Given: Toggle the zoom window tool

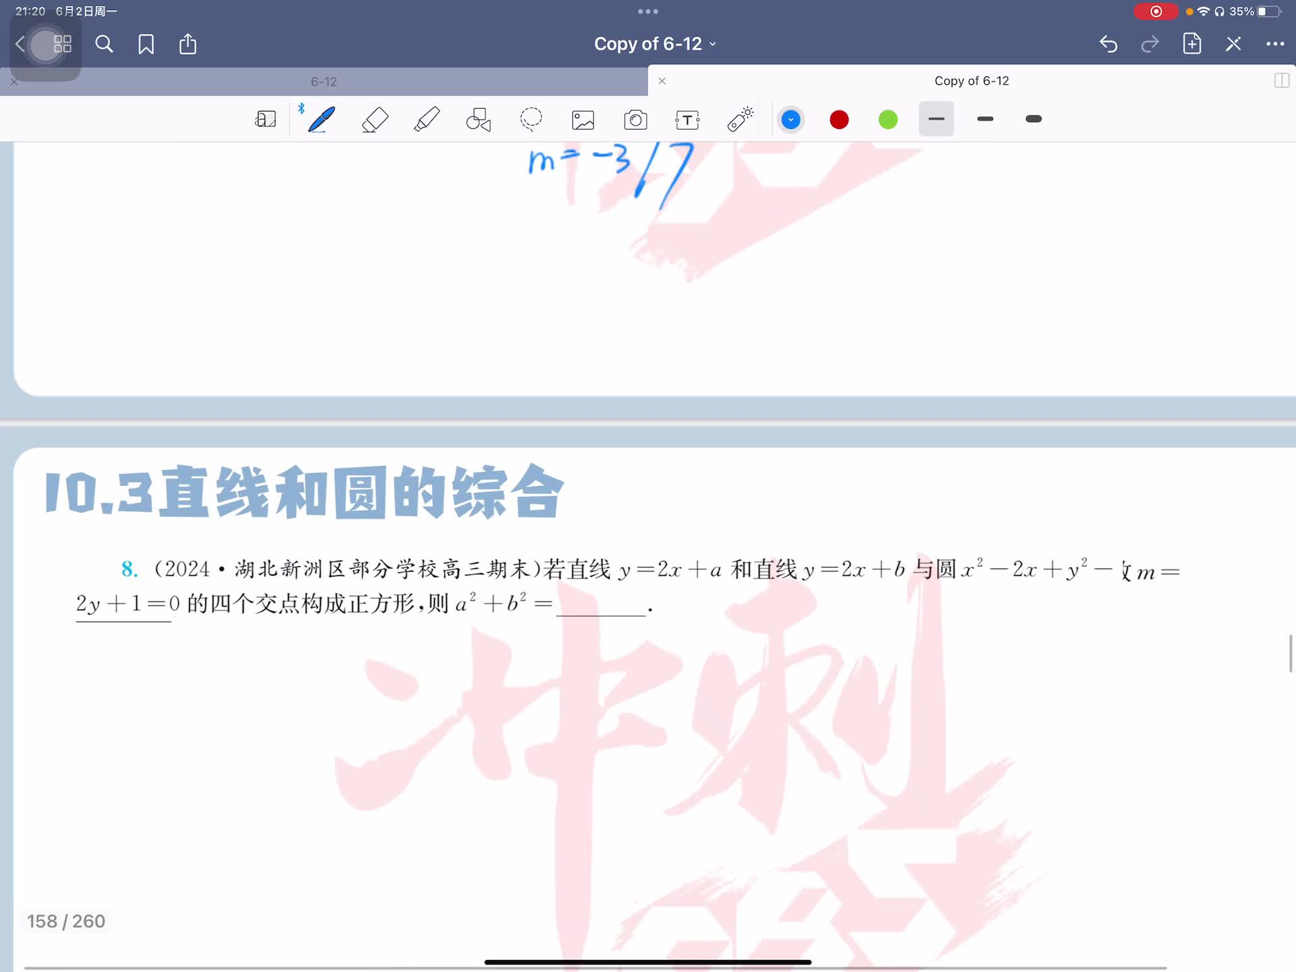Looking at the screenshot, I should point(265,119).
